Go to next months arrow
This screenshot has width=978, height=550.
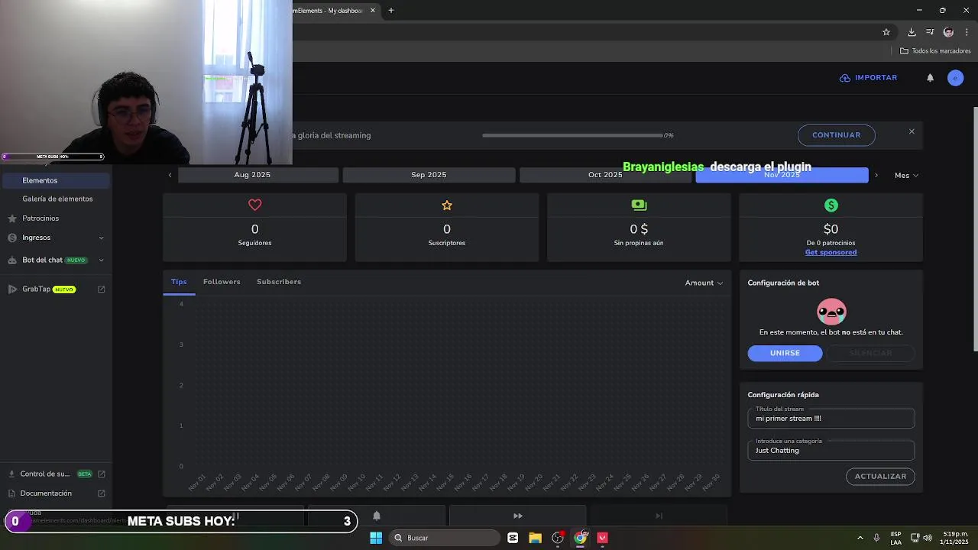[876, 175]
